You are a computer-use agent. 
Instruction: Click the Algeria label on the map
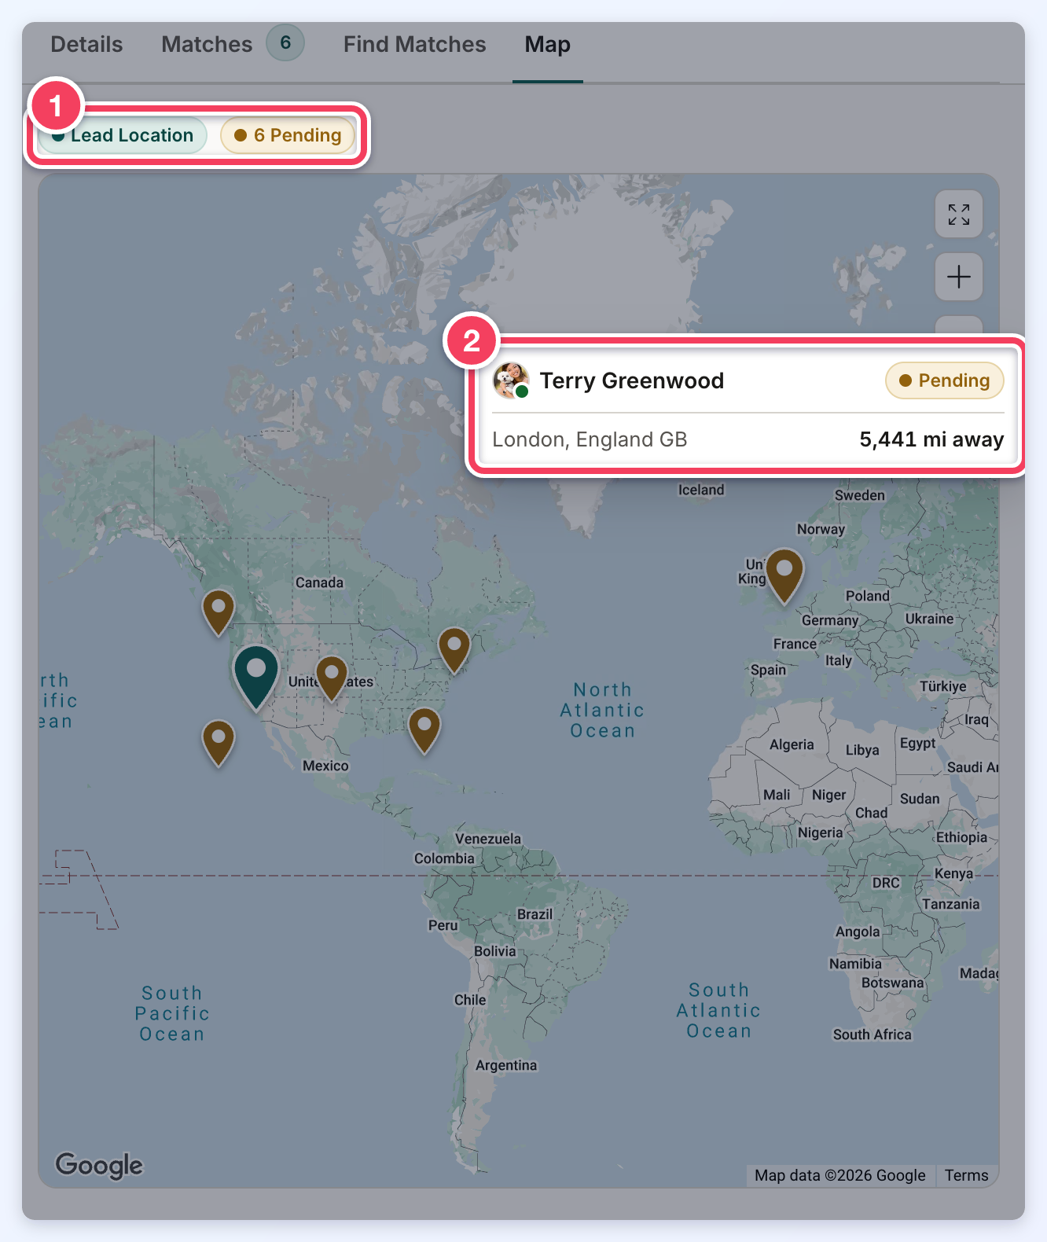click(x=792, y=744)
